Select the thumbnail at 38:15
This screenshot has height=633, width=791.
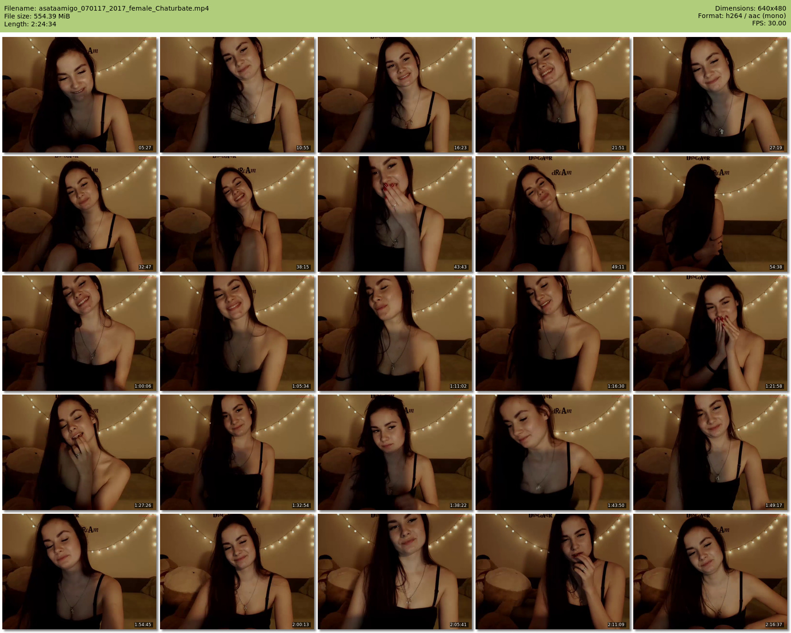[x=237, y=214]
